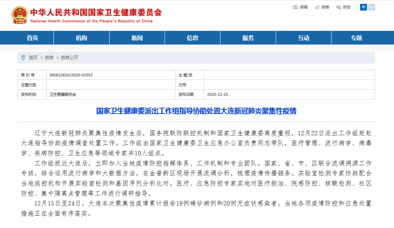Click the index number 000013610/2020-03553
The height and width of the screenshot is (228, 394).
pos(71,75)
